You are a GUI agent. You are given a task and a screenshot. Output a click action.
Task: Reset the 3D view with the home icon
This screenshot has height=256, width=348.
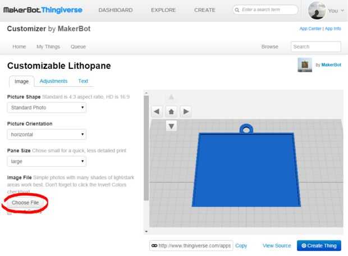click(x=171, y=111)
